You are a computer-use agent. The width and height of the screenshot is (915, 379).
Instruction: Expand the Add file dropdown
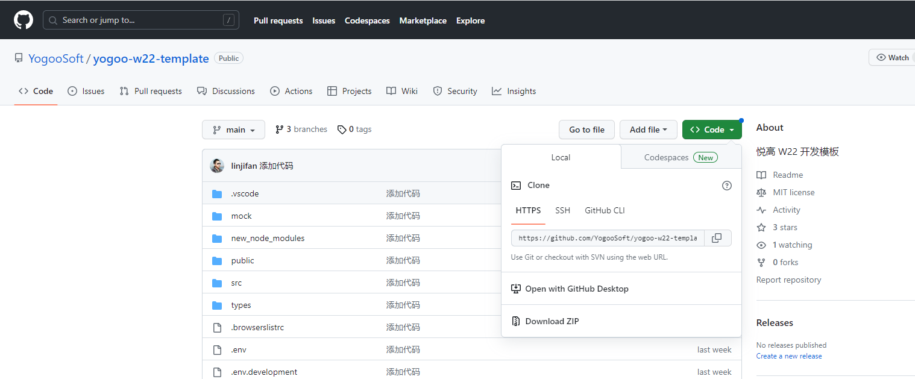pyautogui.click(x=648, y=129)
